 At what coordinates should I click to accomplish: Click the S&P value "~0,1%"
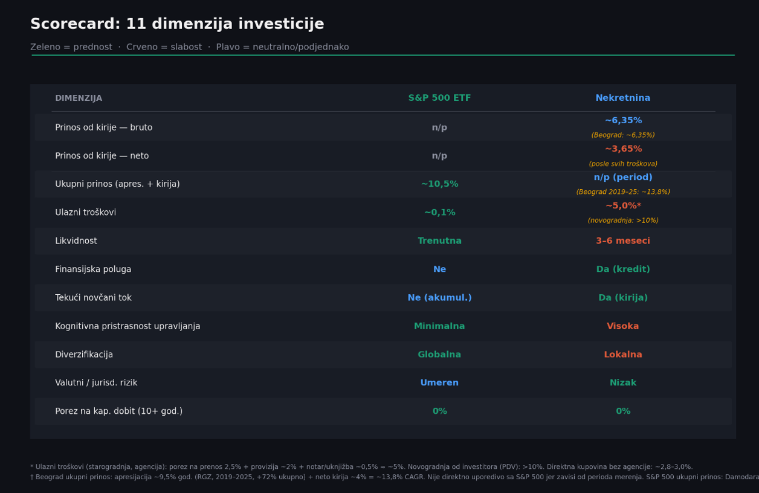click(439, 213)
